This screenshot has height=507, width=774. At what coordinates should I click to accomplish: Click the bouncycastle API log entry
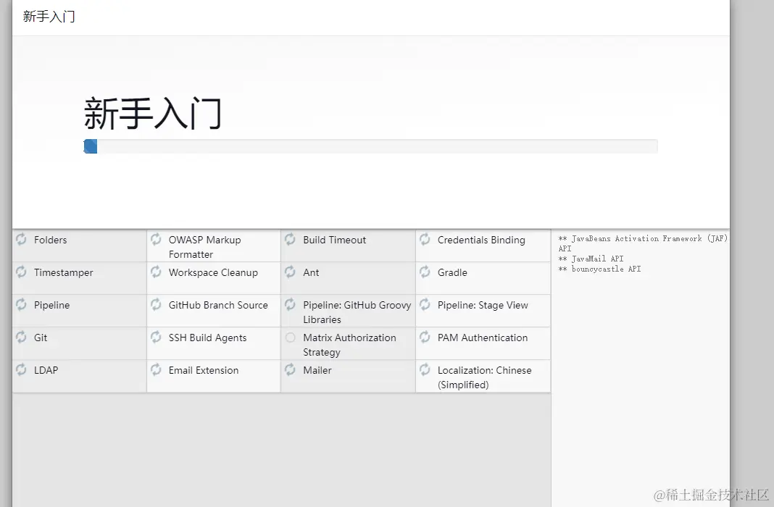click(x=599, y=269)
